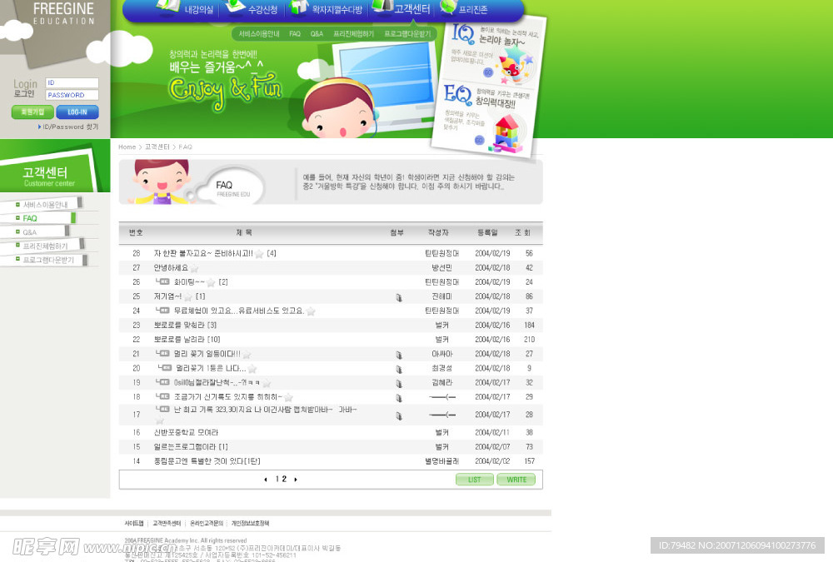Viewport: 833px width, 562px height.
Task: Open the 수강신청 top navigation menu
Action: click(x=262, y=10)
